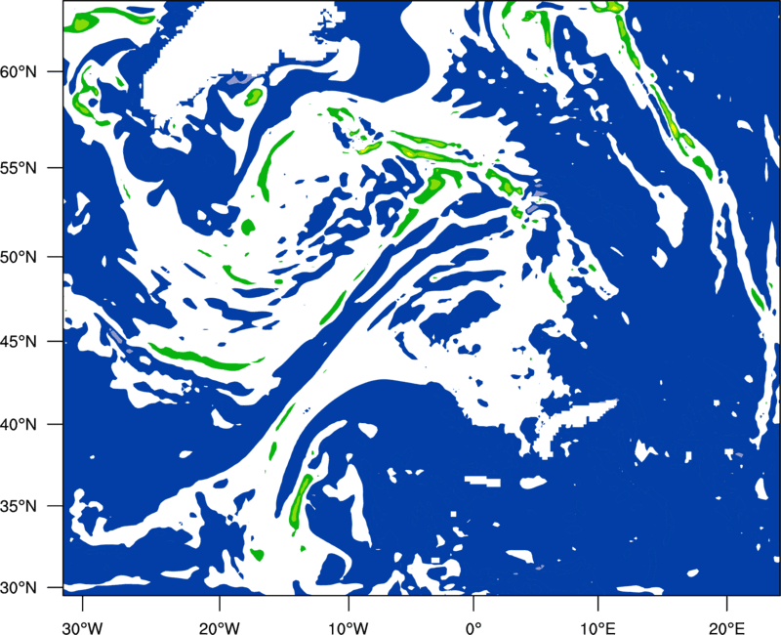The image size is (781, 635).
Task: Click the 0° longitude label
Action: pos(473,627)
